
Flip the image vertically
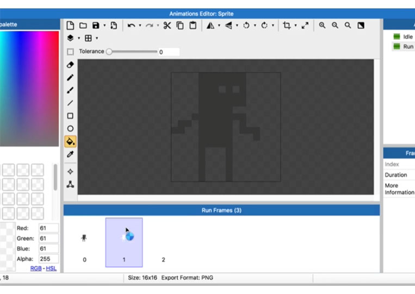coord(228,26)
